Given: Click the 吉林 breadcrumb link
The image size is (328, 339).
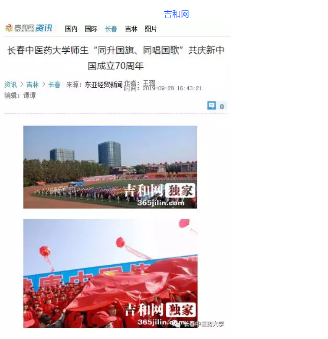Looking at the screenshot, I should [x=33, y=85].
